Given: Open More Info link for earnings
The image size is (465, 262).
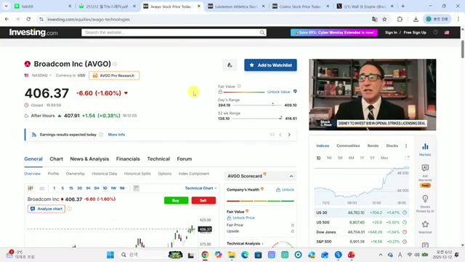Looking at the screenshot, I should tap(116, 135).
